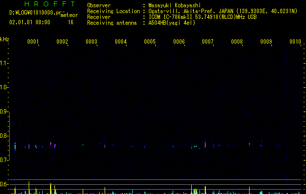Click time marker 0004

click(x=121, y=42)
